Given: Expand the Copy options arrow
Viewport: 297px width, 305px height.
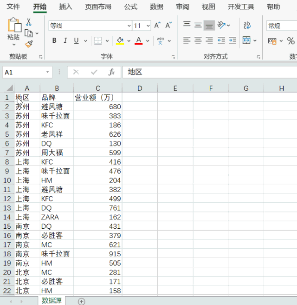Looking at the screenshot, I should (x=37, y=33).
